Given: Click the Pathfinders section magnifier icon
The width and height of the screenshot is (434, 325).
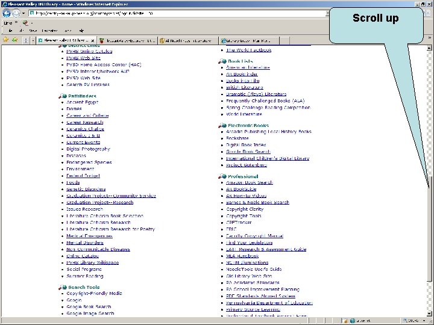Looking at the screenshot, I should click(x=62, y=96).
